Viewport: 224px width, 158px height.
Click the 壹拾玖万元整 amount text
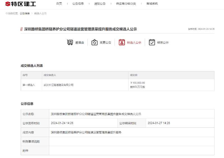pos(137,87)
